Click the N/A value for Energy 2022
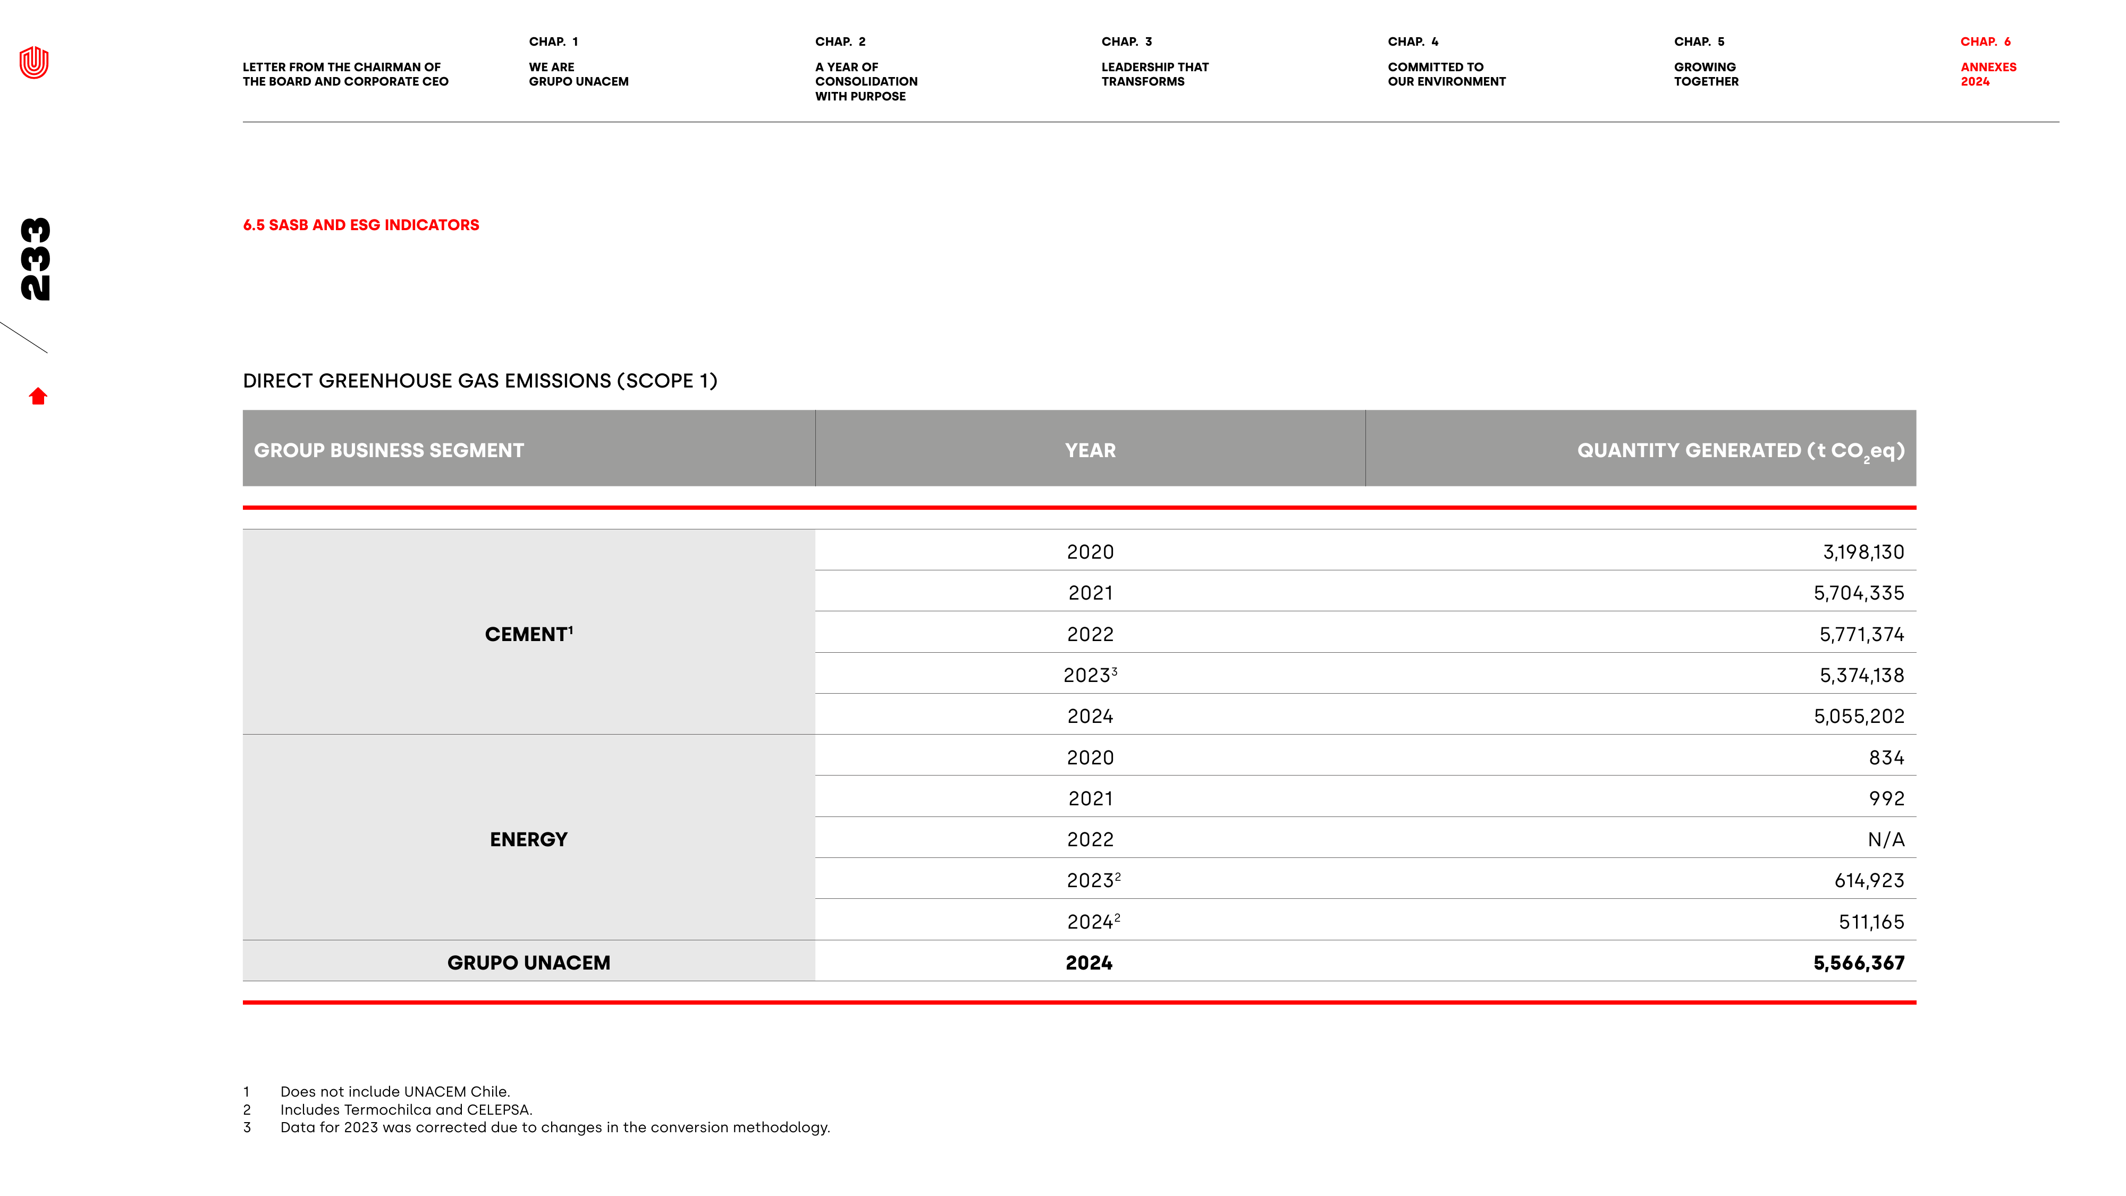Screen dimensions: 2126x1196 pyautogui.click(x=1886, y=839)
